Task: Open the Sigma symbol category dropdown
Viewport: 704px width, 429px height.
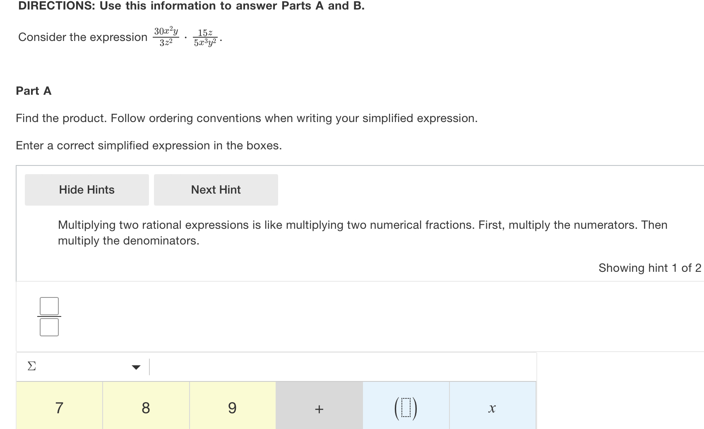Action: pos(136,367)
